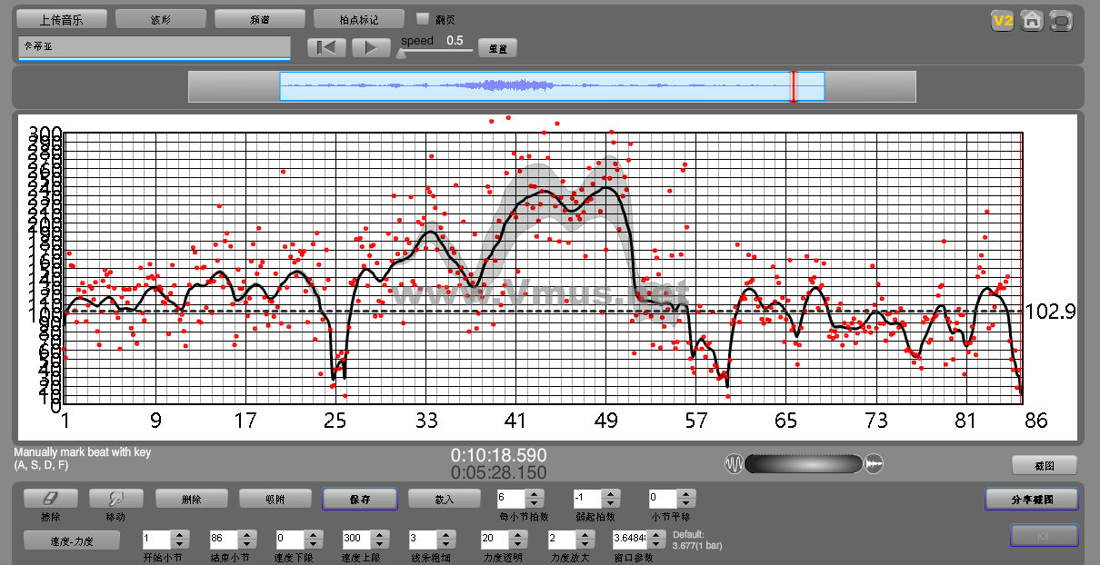The width and height of the screenshot is (1100, 565).
Task: Click the 上传音乐 upload music button
Action: (62, 19)
